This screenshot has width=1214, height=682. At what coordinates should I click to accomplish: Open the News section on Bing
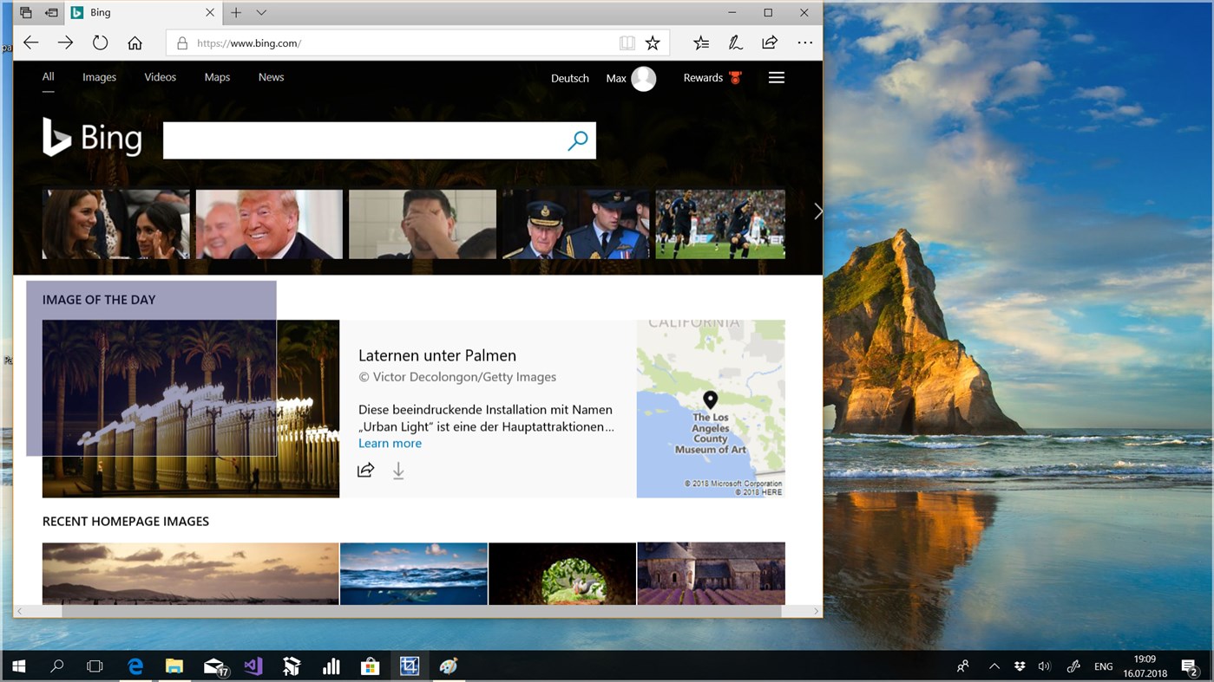270,77
